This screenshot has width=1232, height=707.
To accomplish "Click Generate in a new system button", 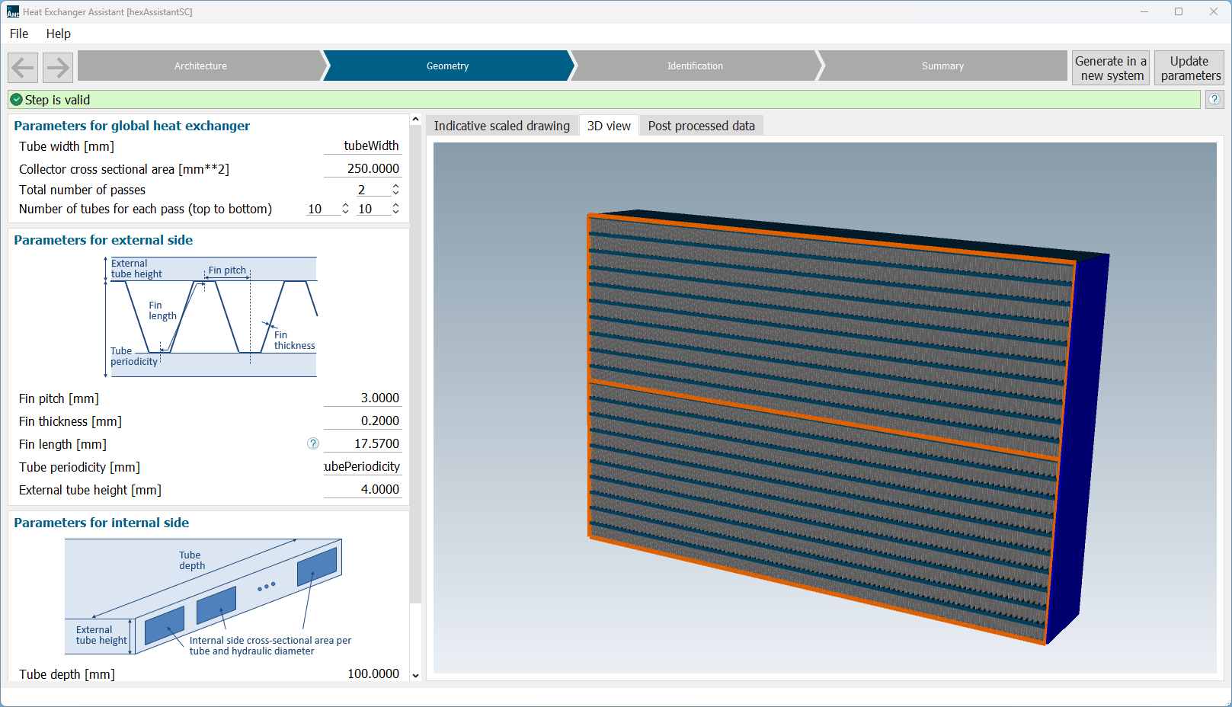I will tap(1110, 68).
